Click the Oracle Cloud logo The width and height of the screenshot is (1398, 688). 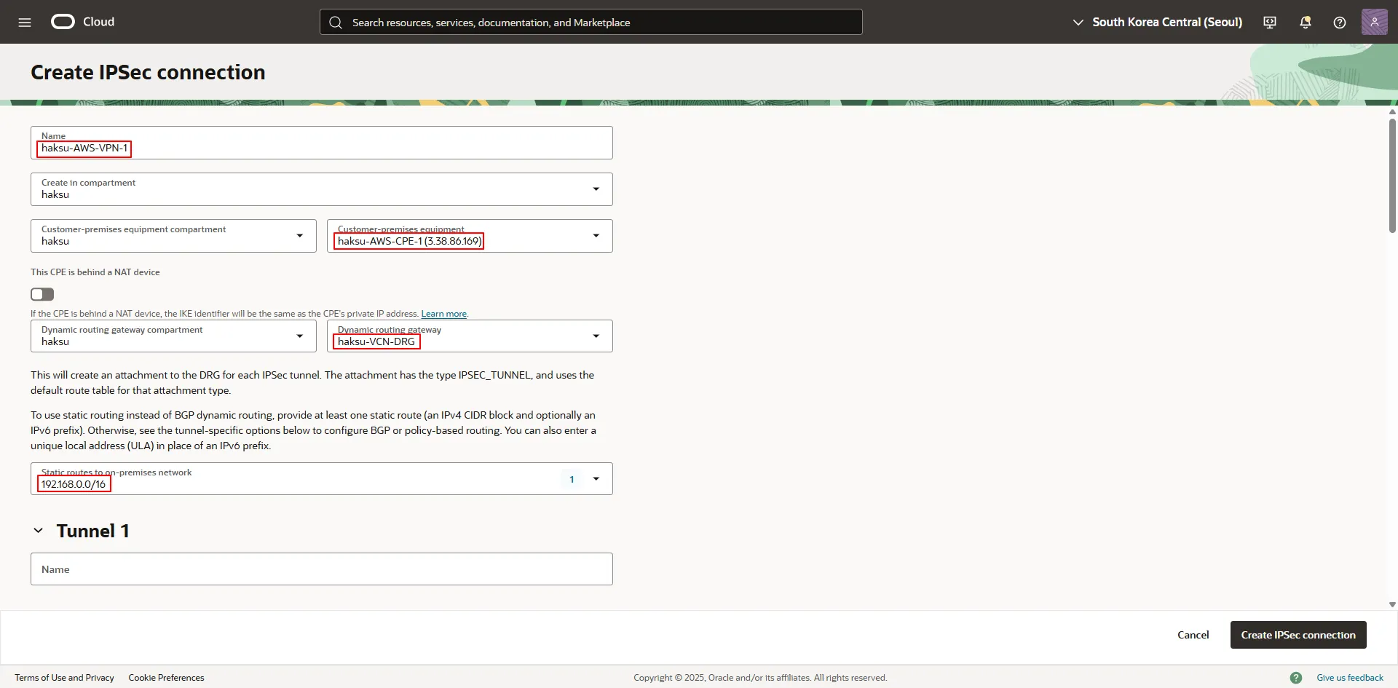[82, 22]
